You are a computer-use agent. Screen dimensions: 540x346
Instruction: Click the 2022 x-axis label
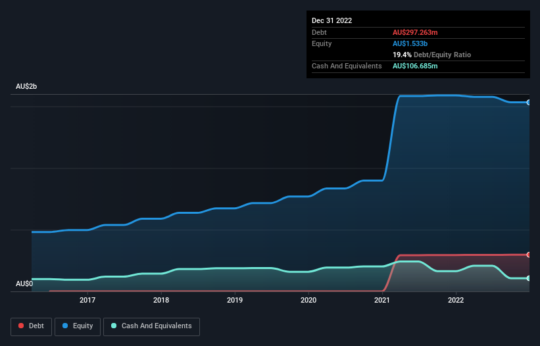456,300
